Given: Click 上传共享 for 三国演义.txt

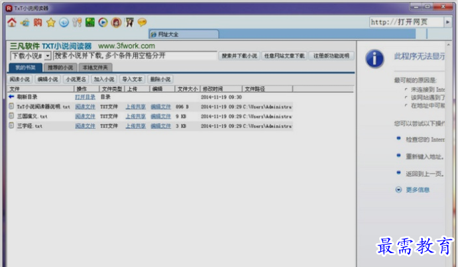Looking at the screenshot, I should click(x=135, y=116).
